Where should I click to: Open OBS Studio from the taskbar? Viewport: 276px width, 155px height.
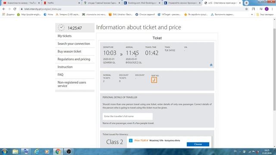point(69,152)
